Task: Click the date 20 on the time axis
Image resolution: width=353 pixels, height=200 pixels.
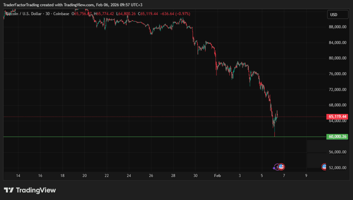Action: [x=84, y=176]
